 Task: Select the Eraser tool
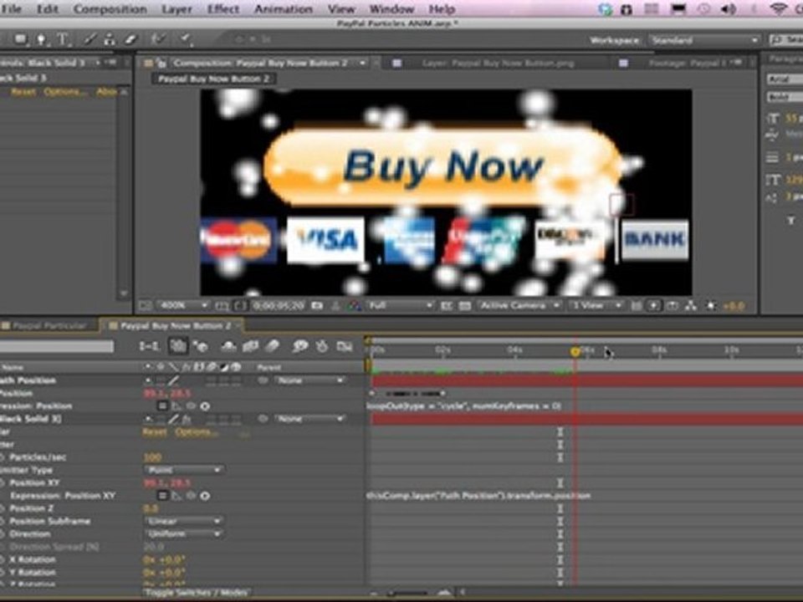pyautogui.click(x=131, y=39)
